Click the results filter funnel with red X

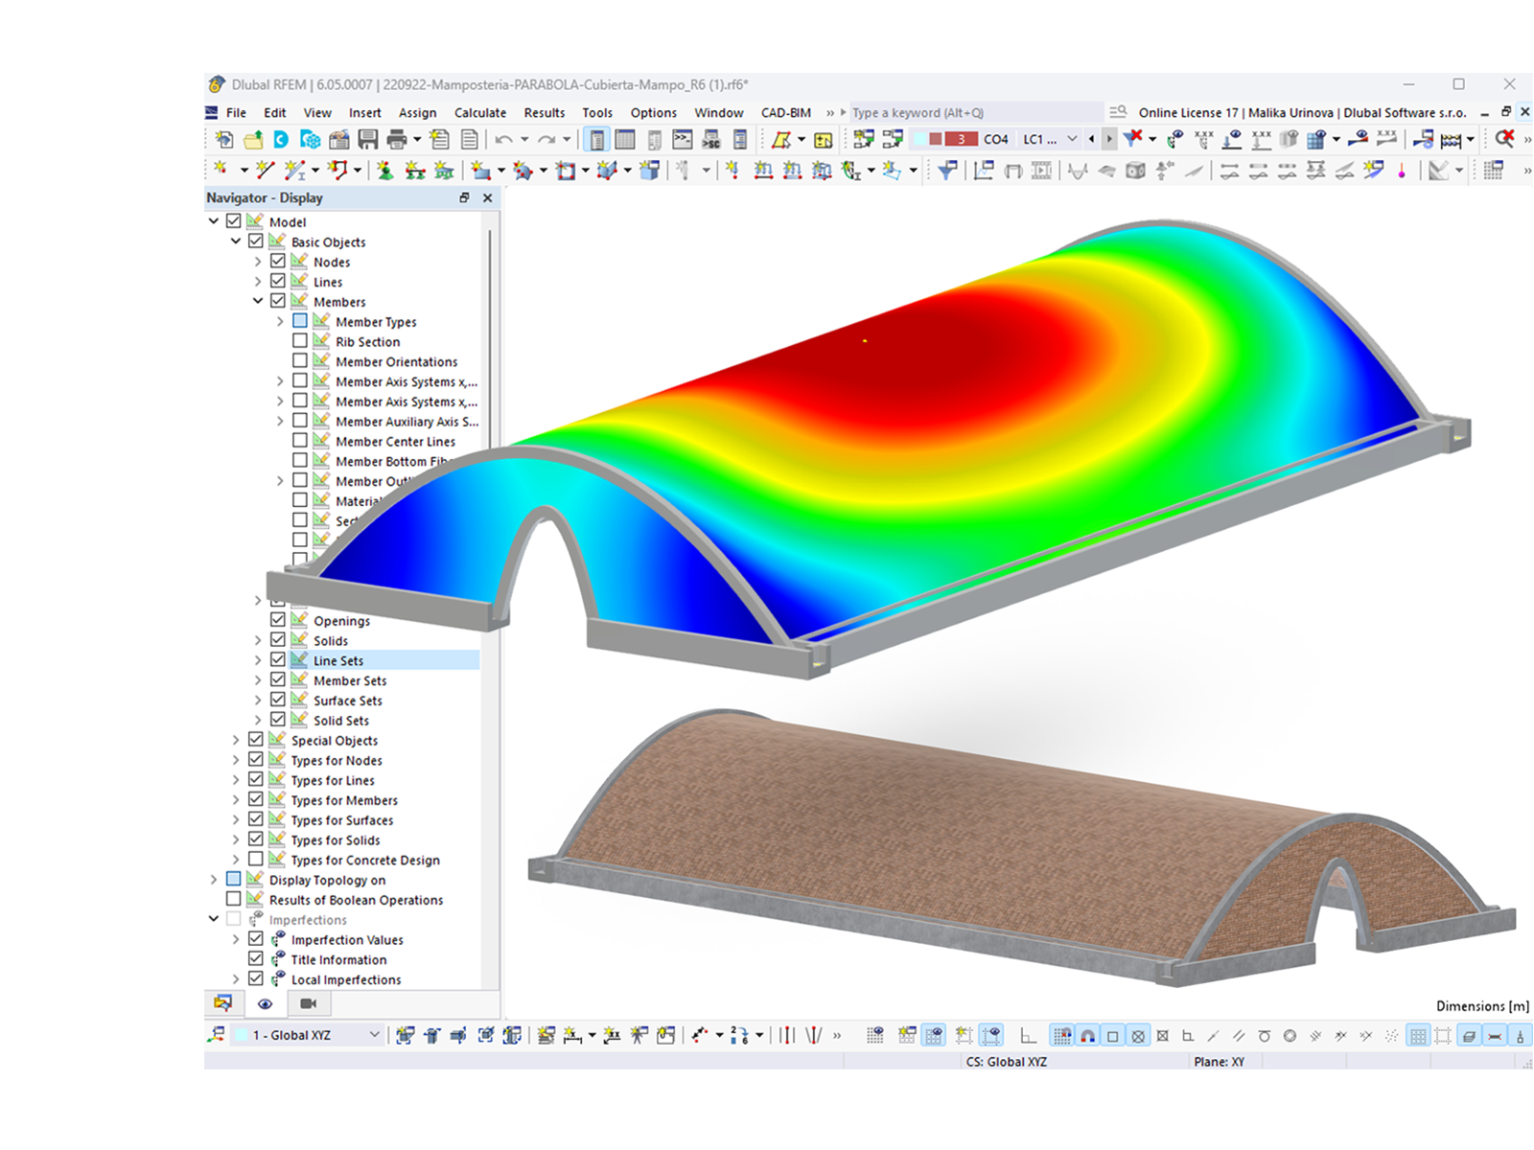[1133, 139]
